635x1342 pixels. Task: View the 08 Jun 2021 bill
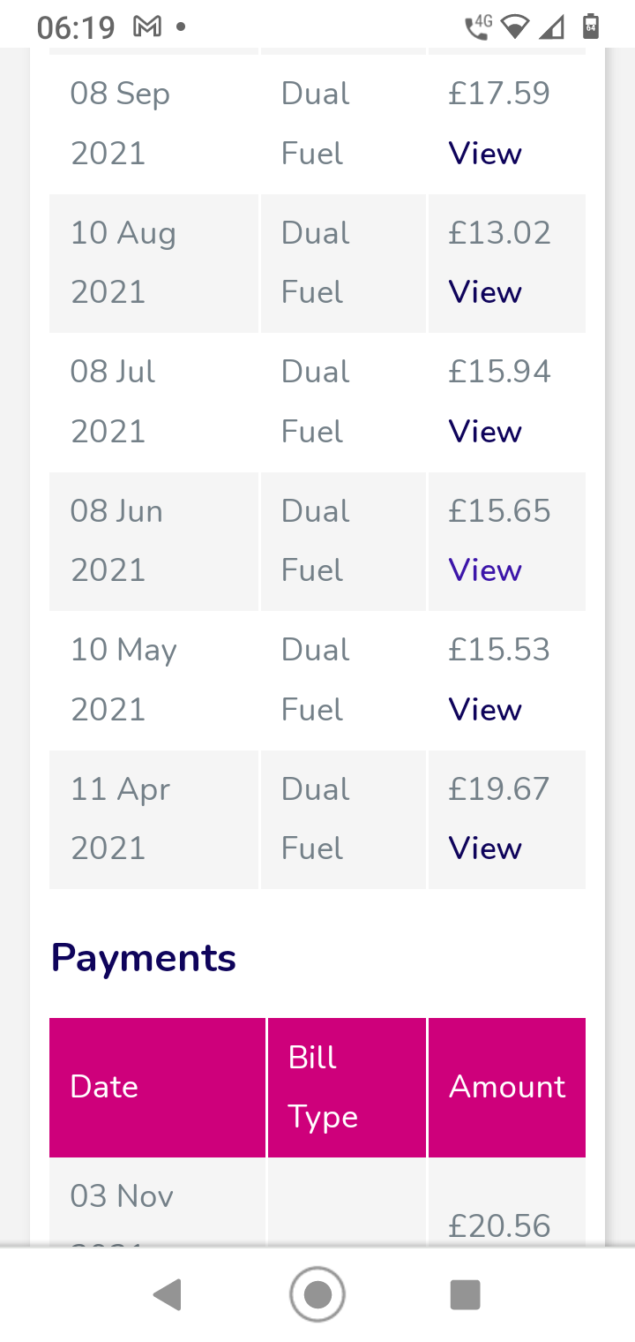485,570
